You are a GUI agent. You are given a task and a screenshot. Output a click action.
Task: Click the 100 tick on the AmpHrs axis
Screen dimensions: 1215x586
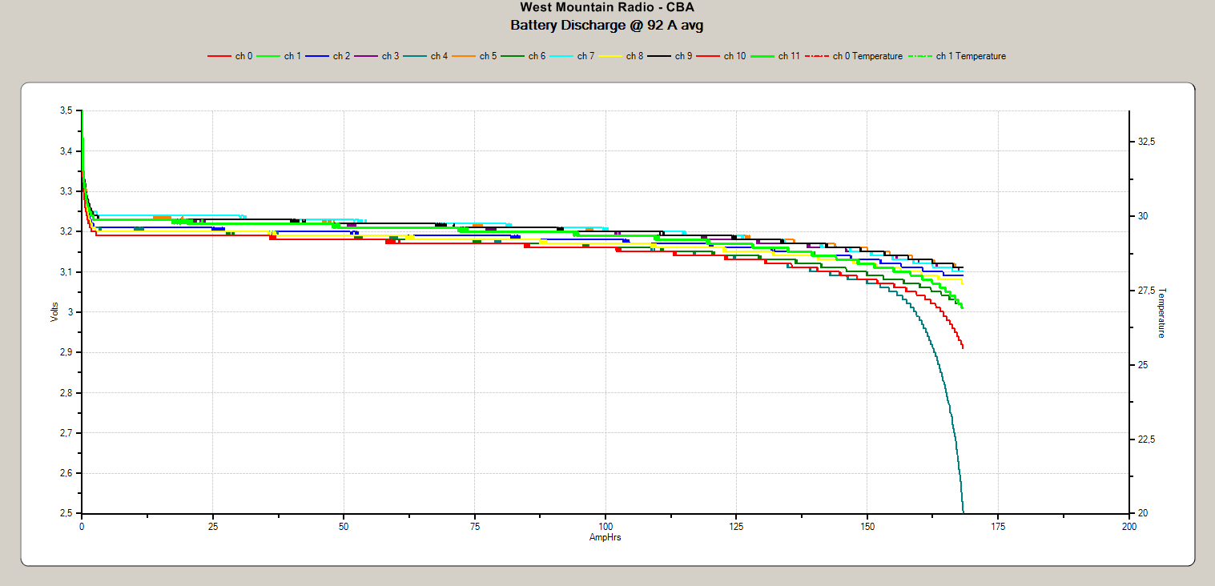605,527
